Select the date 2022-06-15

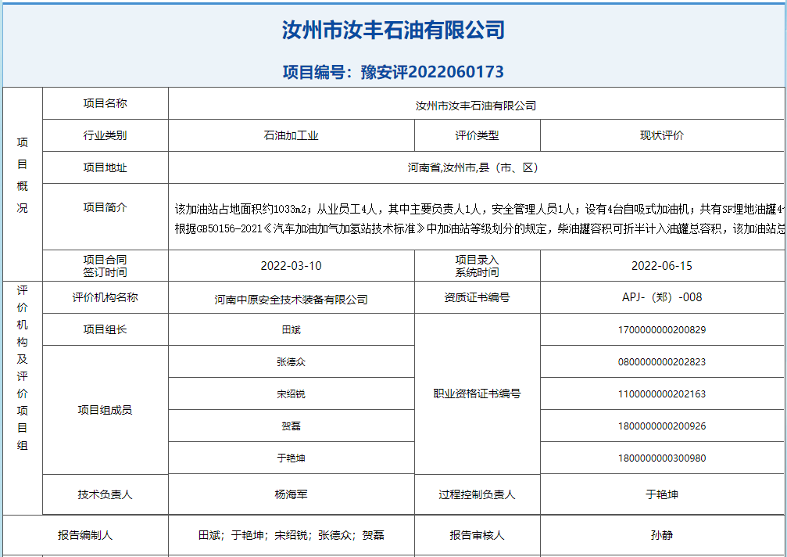click(662, 266)
